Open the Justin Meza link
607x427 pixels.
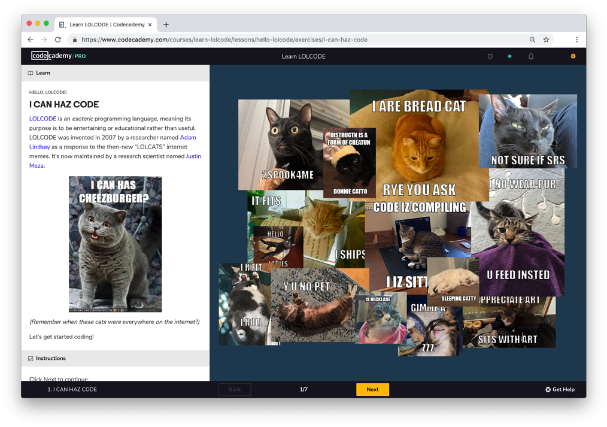coord(193,156)
